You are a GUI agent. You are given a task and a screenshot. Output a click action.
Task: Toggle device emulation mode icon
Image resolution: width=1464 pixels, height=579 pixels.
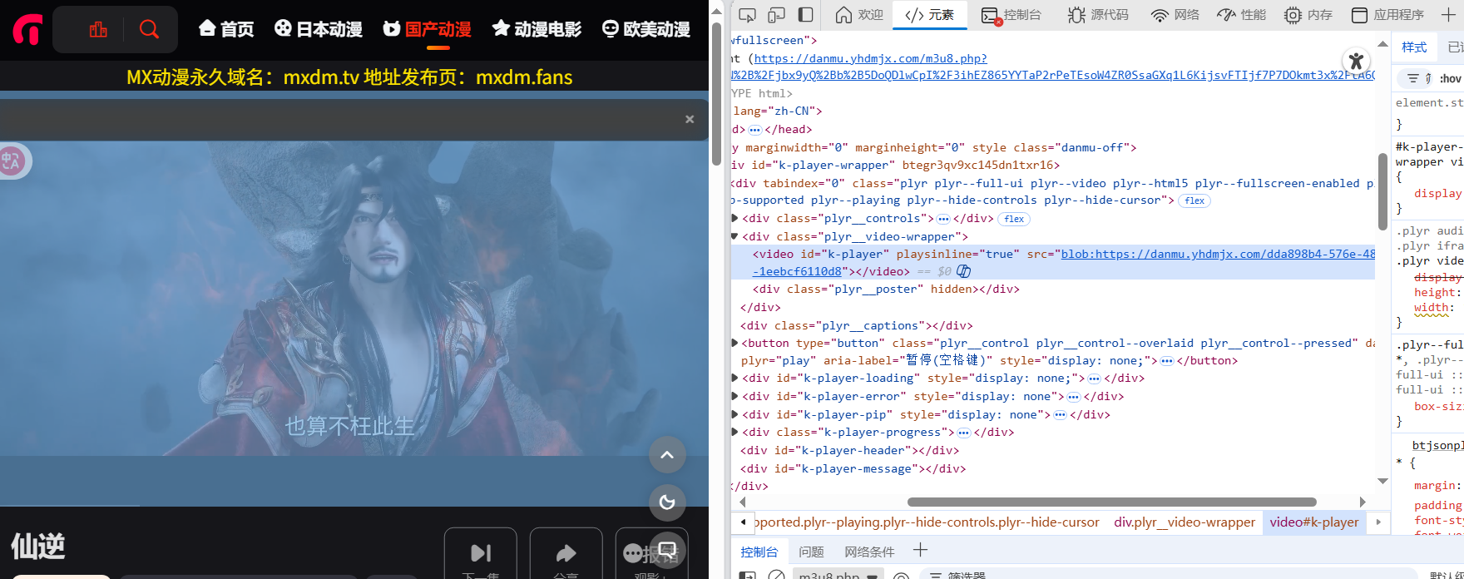[x=776, y=15]
